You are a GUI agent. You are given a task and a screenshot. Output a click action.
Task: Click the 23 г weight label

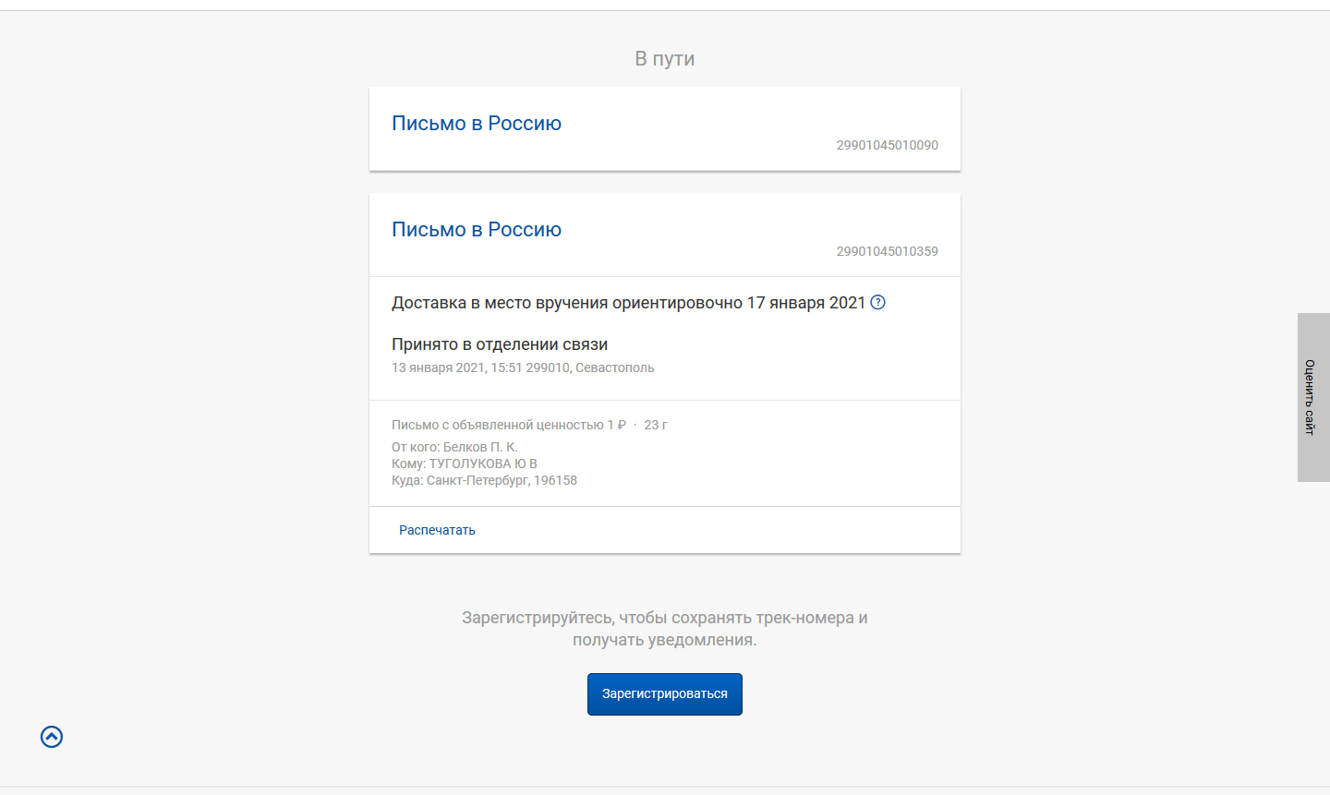pos(656,425)
